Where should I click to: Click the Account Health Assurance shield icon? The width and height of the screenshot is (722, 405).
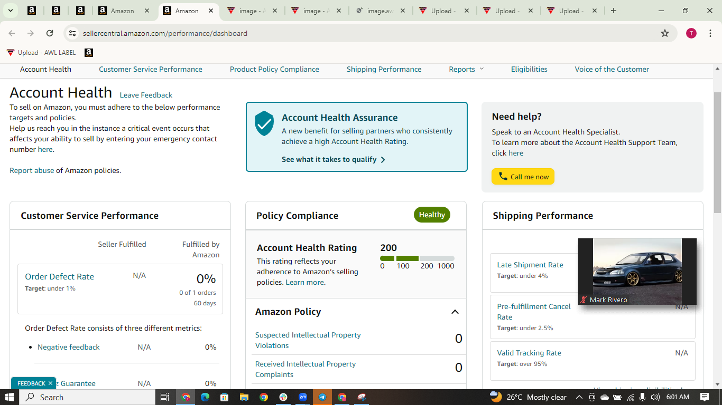264,123
